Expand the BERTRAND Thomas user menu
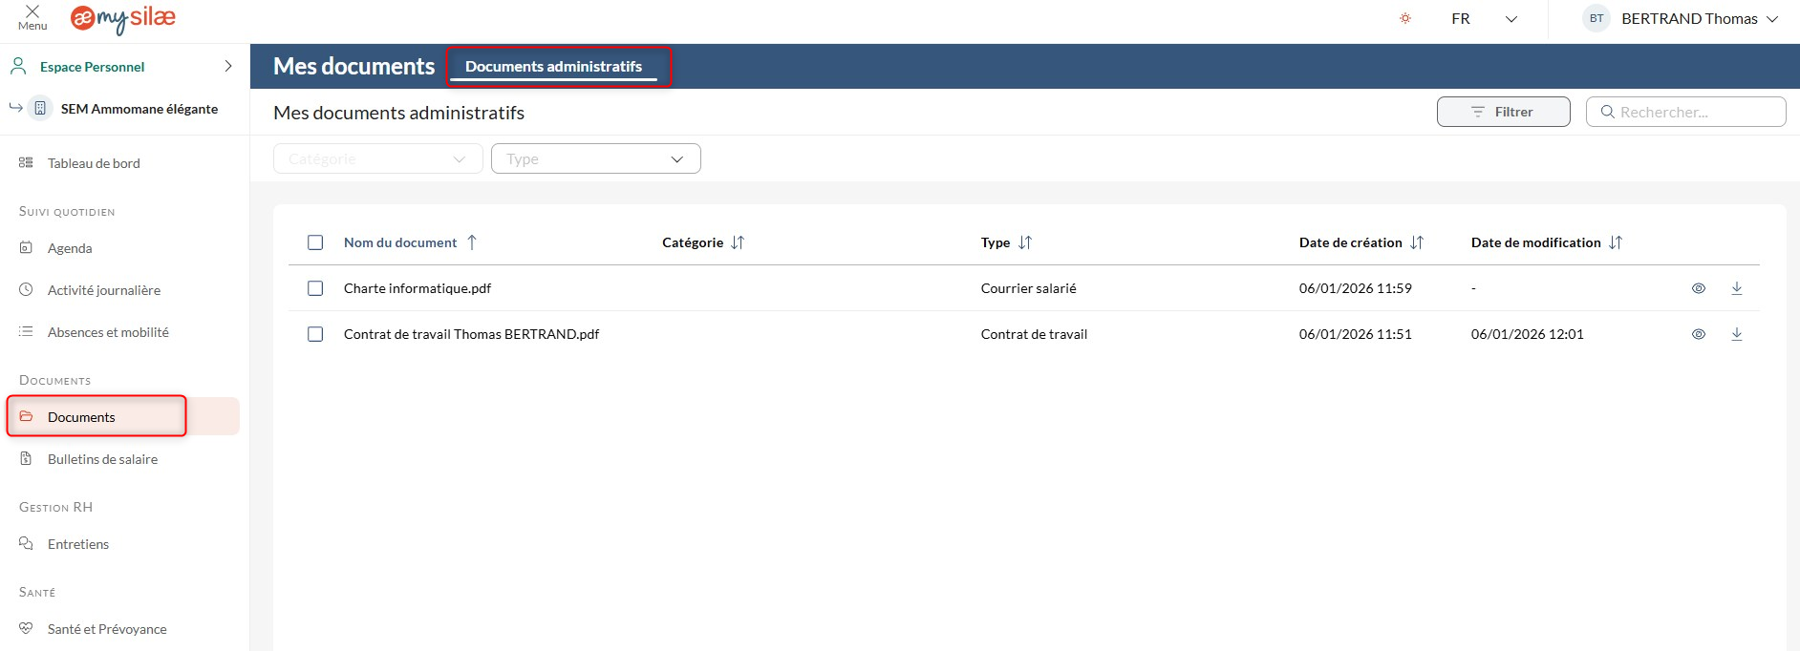 click(1687, 19)
